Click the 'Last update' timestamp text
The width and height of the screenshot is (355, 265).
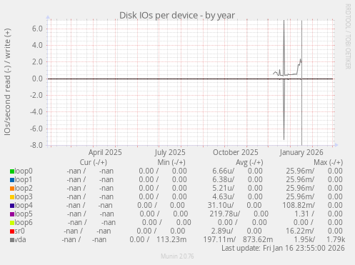coord(283,248)
